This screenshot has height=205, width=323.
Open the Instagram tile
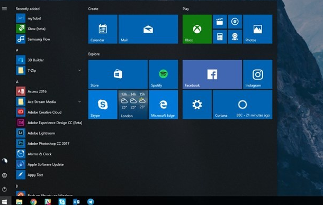pyautogui.click(x=258, y=74)
